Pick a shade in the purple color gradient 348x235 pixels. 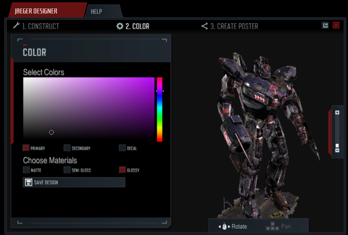click(89, 108)
